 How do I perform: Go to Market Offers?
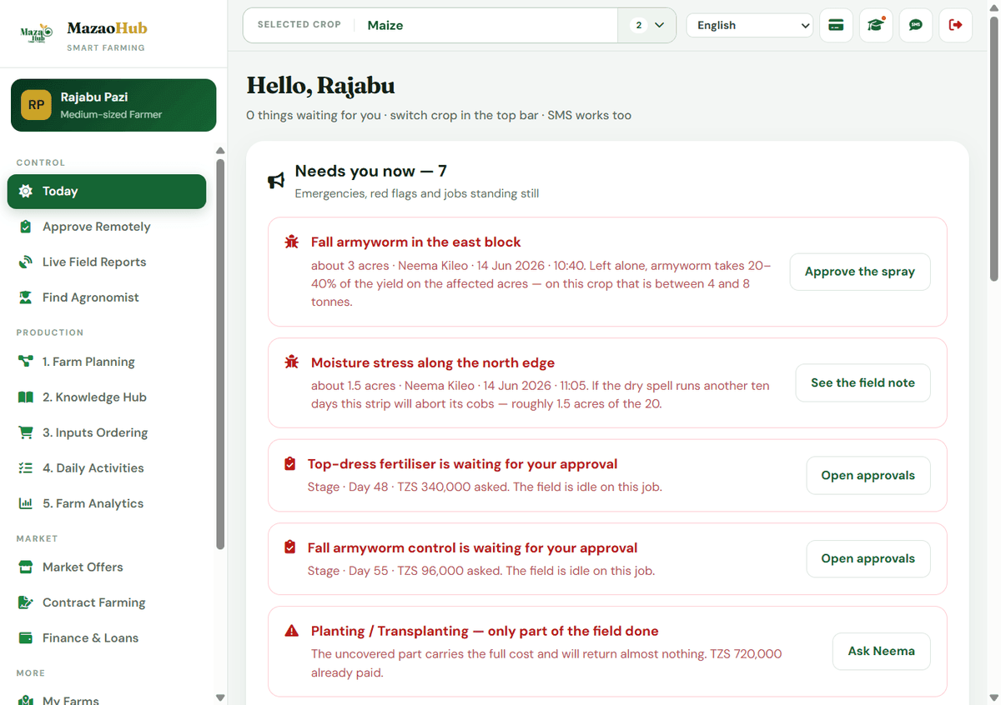[x=107, y=567]
